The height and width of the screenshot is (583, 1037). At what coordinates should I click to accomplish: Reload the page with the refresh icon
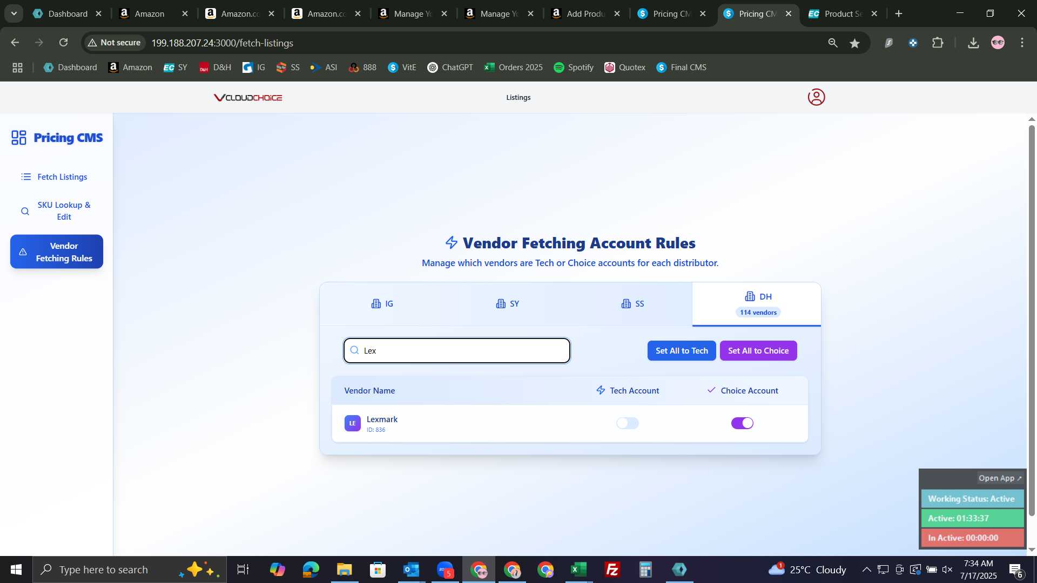64,43
